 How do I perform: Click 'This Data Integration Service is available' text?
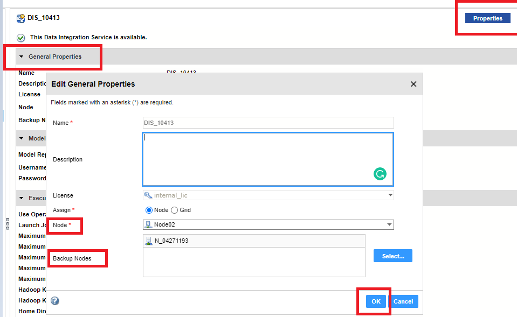coord(88,37)
